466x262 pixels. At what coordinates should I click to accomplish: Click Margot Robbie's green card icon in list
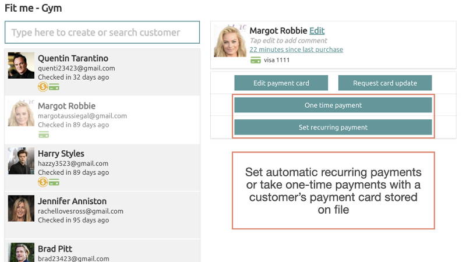[44, 135]
